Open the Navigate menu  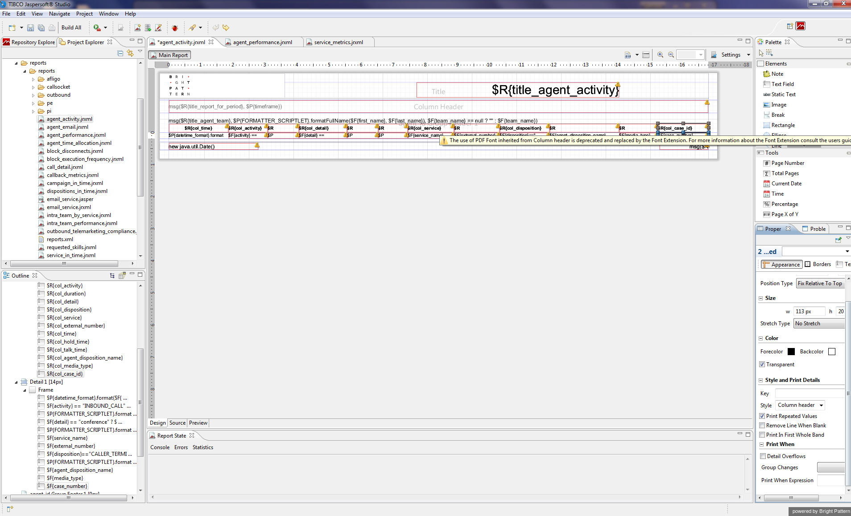pyautogui.click(x=59, y=14)
